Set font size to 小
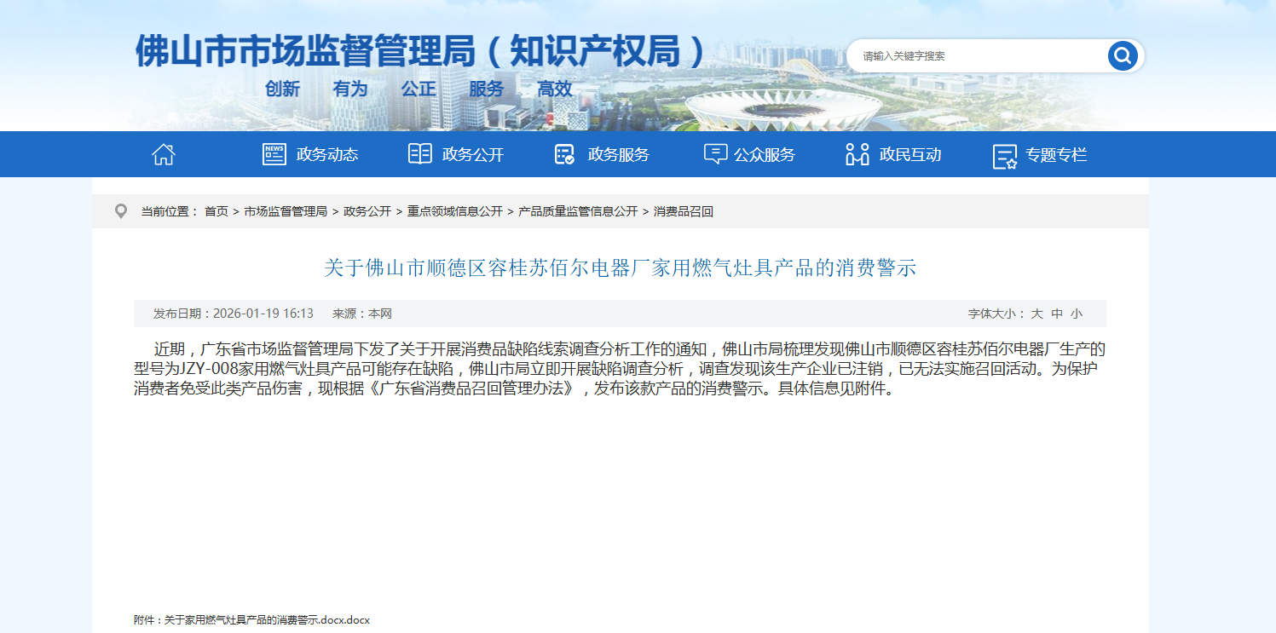Image resolution: width=1276 pixels, height=633 pixels. [x=1077, y=314]
